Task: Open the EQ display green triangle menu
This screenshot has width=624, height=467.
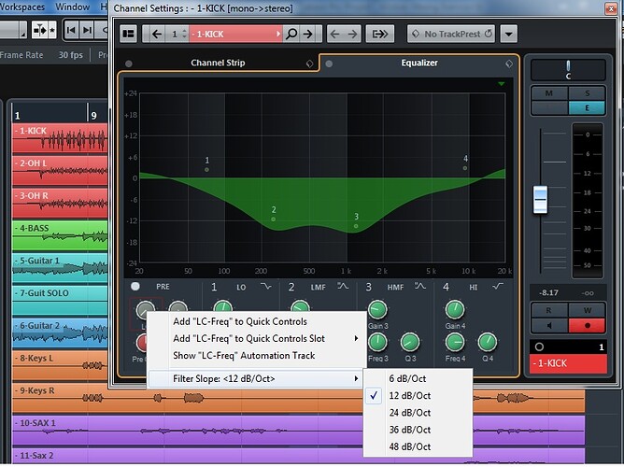Action: coord(502,84)
